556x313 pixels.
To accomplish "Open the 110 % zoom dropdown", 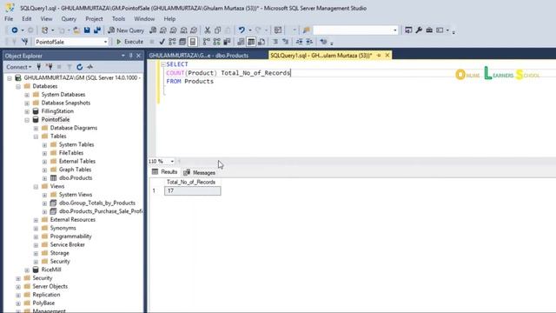I will point(172,162).
